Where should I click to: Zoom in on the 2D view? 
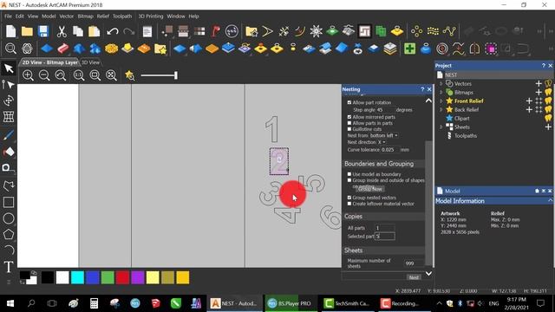[x=28, y=75]
